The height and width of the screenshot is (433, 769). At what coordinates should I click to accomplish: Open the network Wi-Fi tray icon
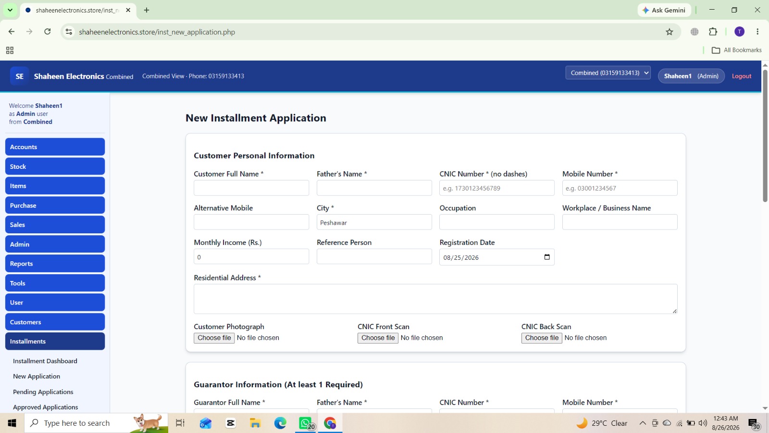(679, 423)
